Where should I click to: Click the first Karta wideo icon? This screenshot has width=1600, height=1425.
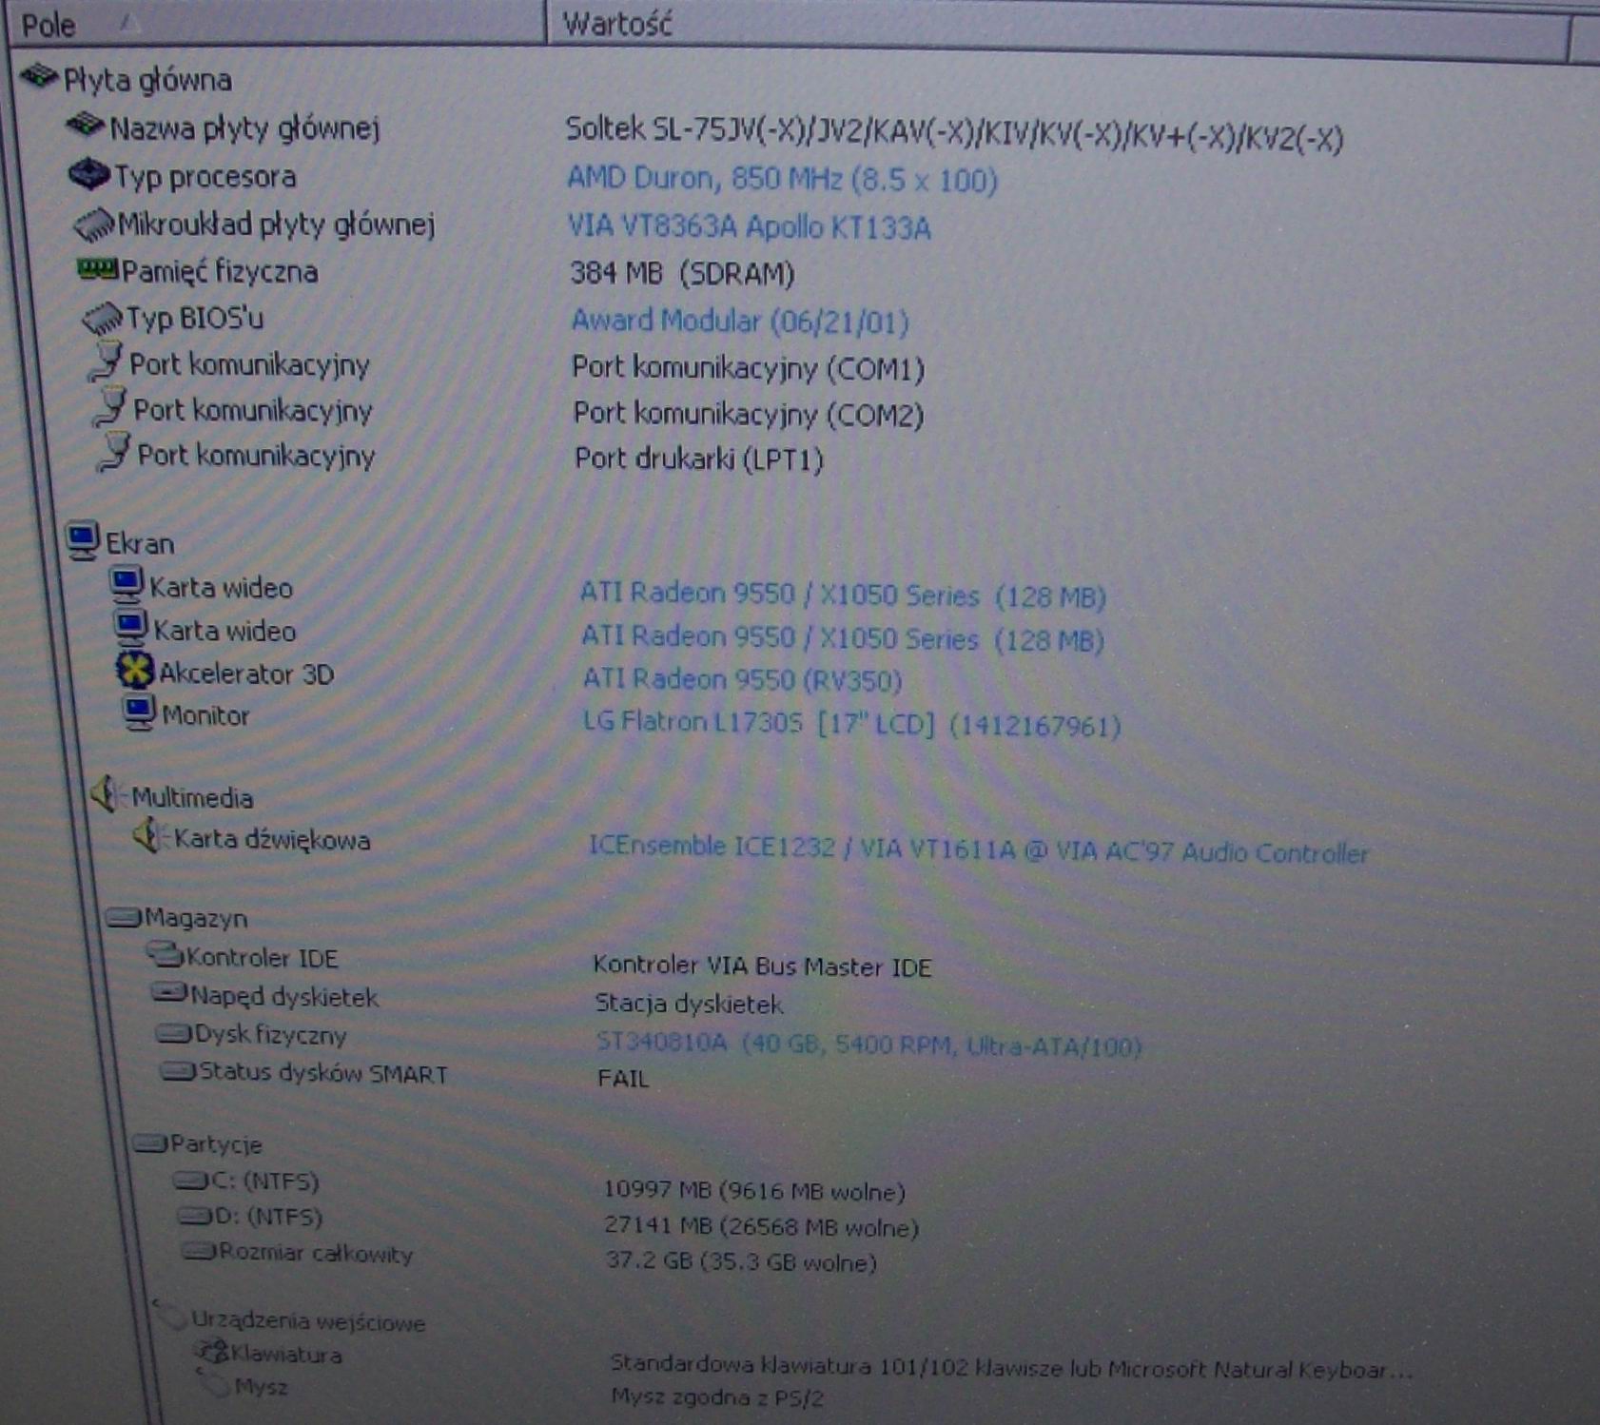pos(127,584)
